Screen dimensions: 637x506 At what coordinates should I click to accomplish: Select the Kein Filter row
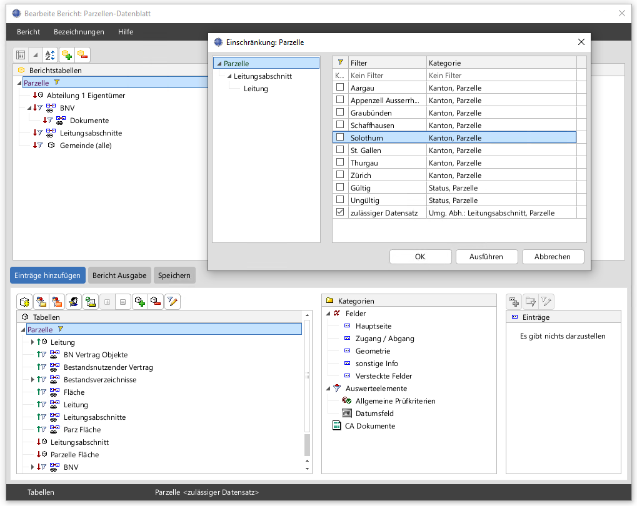click(x=454, y=76)
